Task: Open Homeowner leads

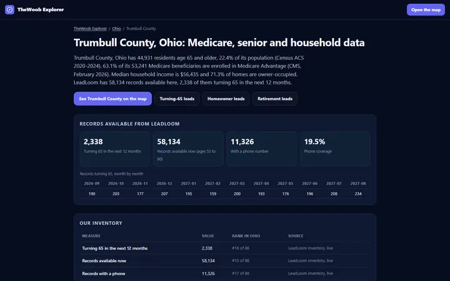Action: [226, 99]
